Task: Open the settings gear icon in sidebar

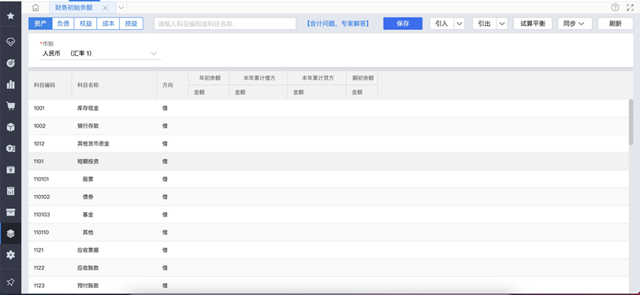Action: point(10,255)
